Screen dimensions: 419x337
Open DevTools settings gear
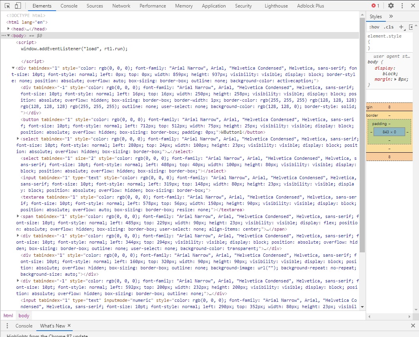pyautogui.click(x=391, y=6)
